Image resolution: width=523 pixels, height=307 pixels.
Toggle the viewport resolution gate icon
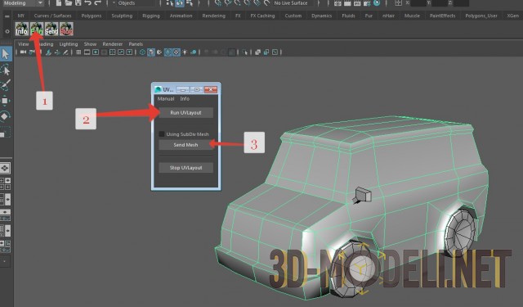tap(96, 52)
